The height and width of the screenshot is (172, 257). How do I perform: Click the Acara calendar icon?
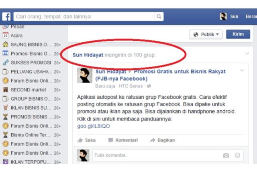(x=5, y=35)
